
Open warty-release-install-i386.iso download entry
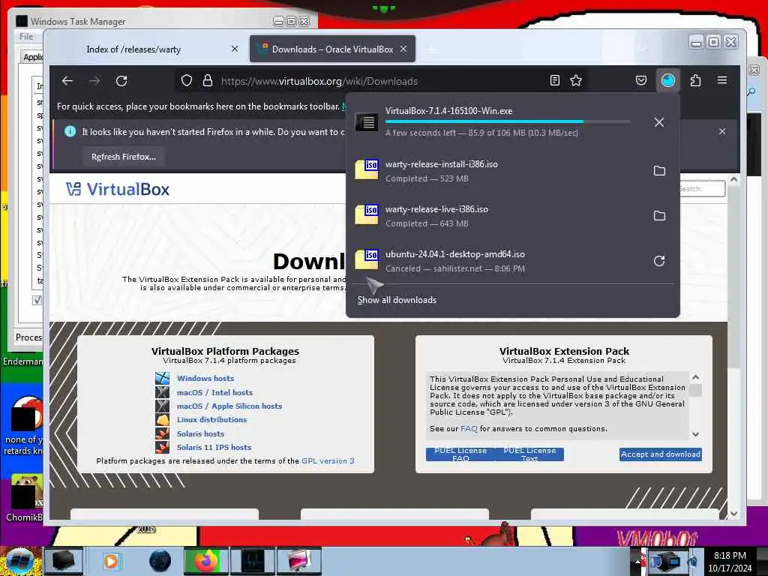[x=499, y=171]
